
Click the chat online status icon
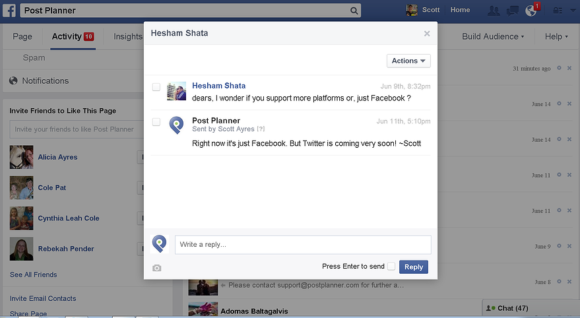(490, 308)
